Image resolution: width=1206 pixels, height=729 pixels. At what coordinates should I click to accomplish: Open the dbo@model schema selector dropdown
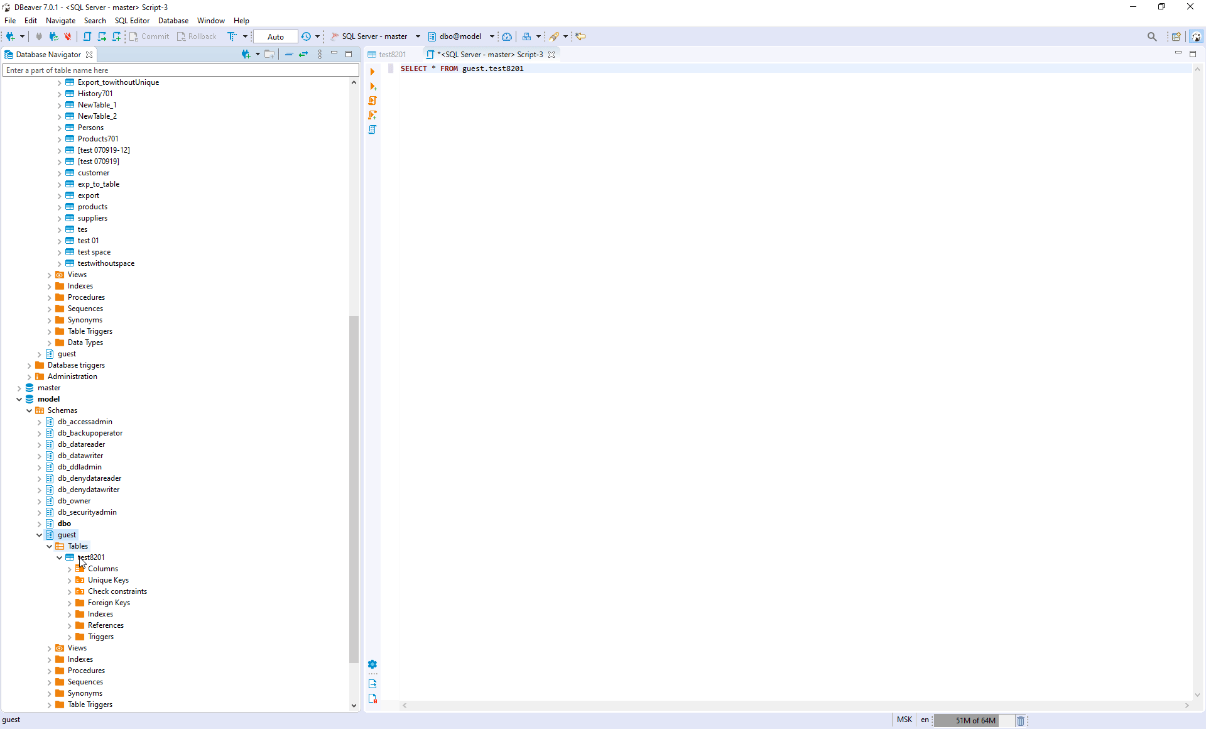492,36
